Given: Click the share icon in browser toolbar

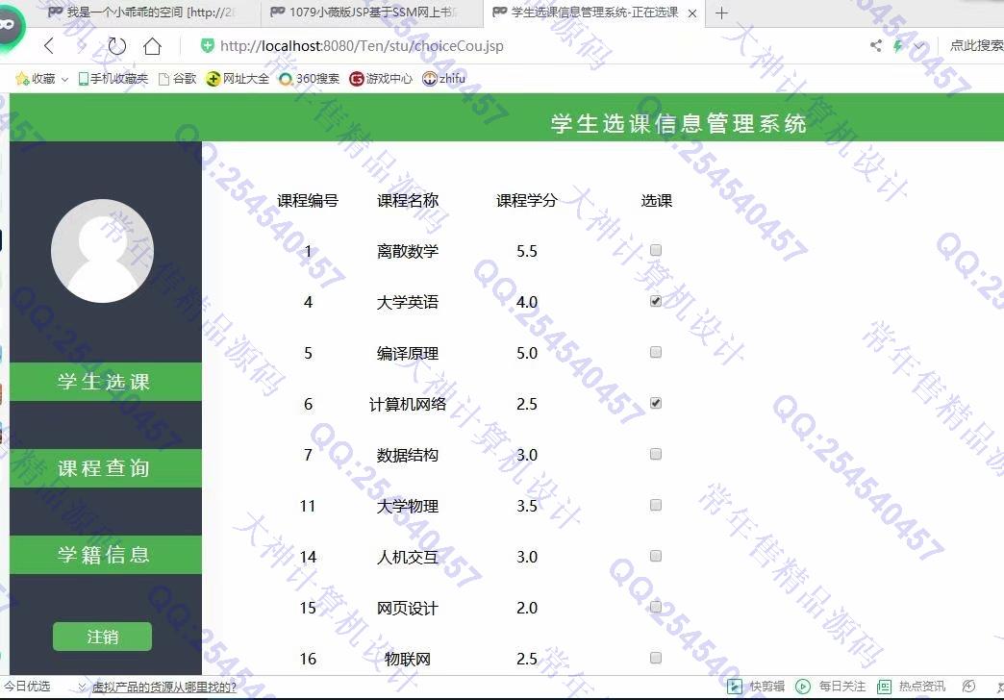Looking at the screenshot, I should tap(876, 45).
